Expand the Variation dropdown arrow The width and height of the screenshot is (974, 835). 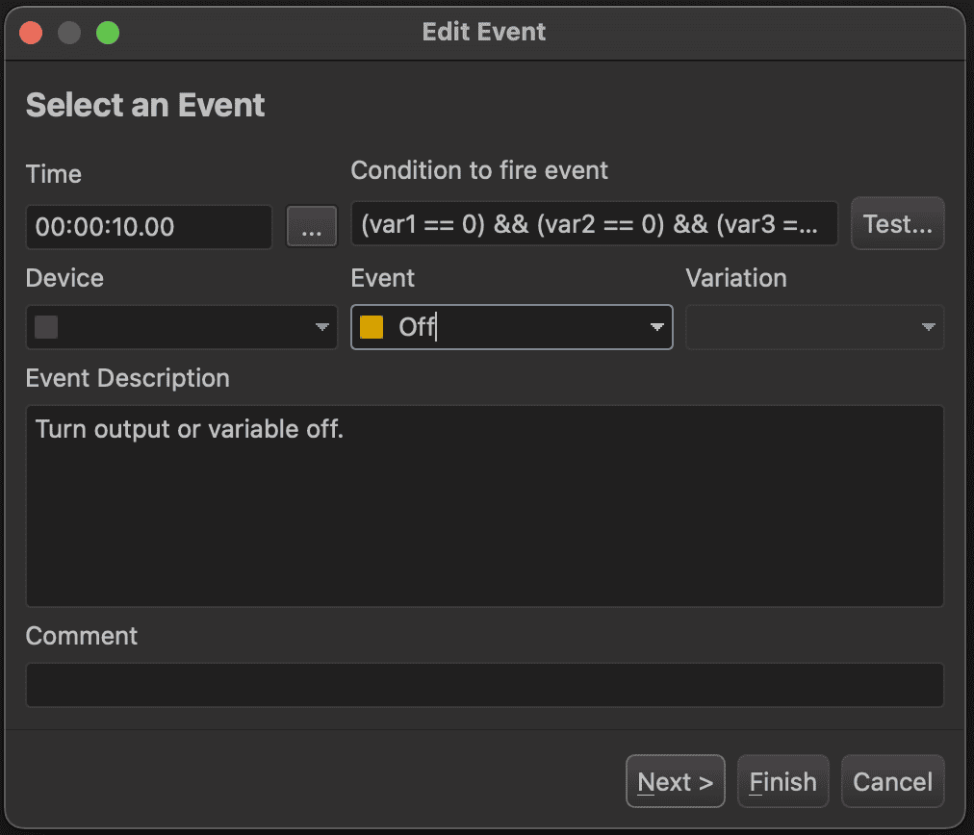coord(928,328)
